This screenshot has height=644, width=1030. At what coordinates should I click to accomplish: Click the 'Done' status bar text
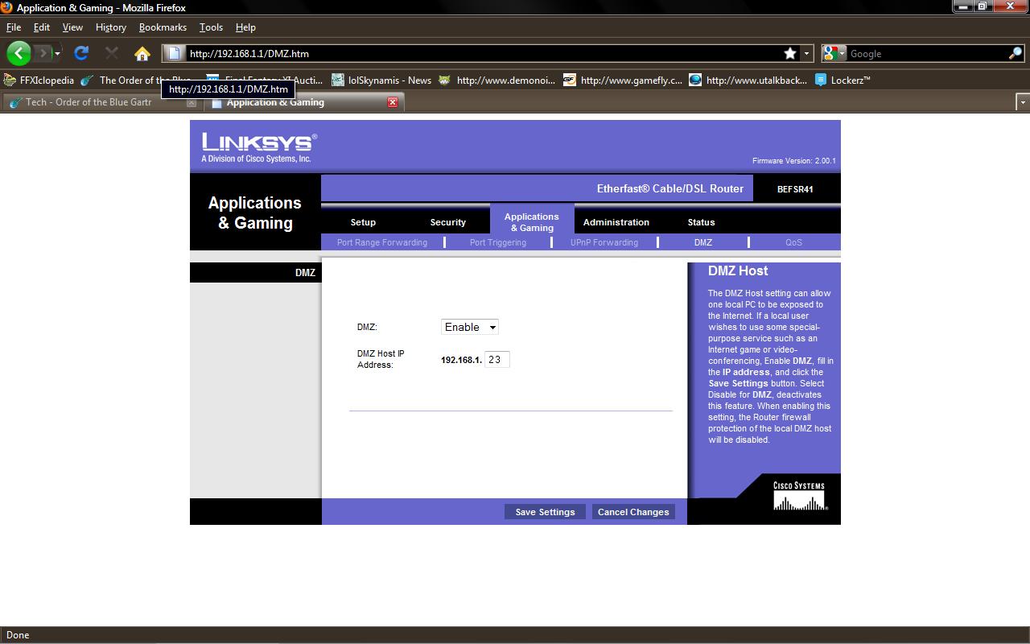tap(18, 635)
